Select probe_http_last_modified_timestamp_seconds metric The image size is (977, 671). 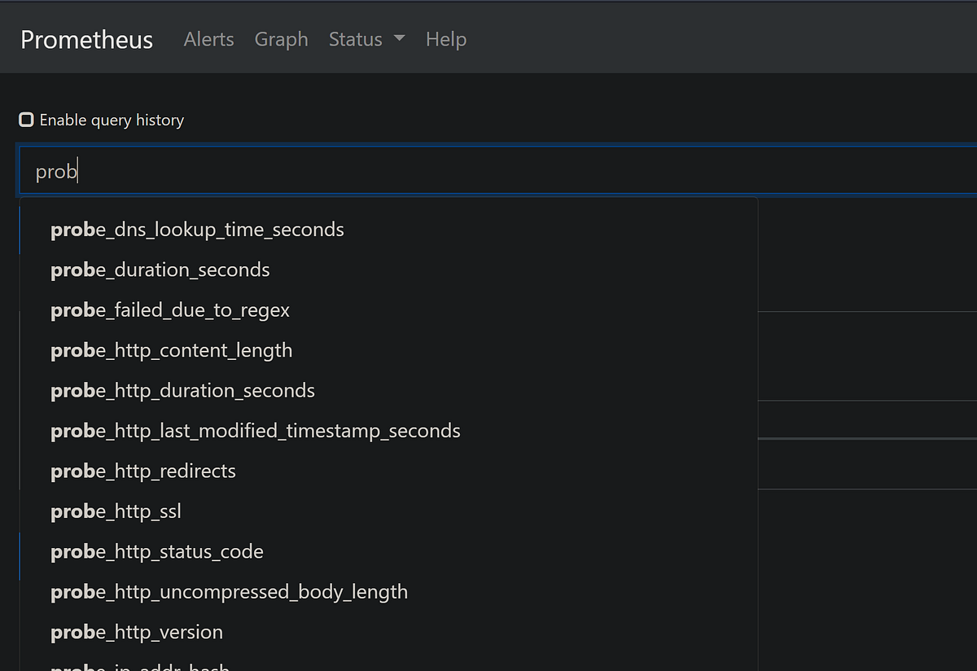256,430
